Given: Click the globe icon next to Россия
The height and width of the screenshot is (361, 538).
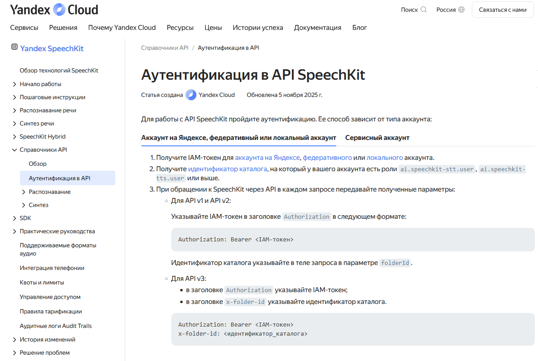Looking at the screenshot, I should pyautogui.click(x=461, y=10).
